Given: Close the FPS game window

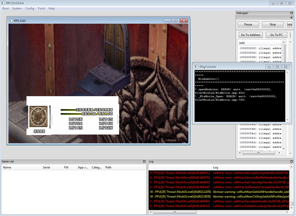Looking at the screenshot, I should tap(184, 21).
